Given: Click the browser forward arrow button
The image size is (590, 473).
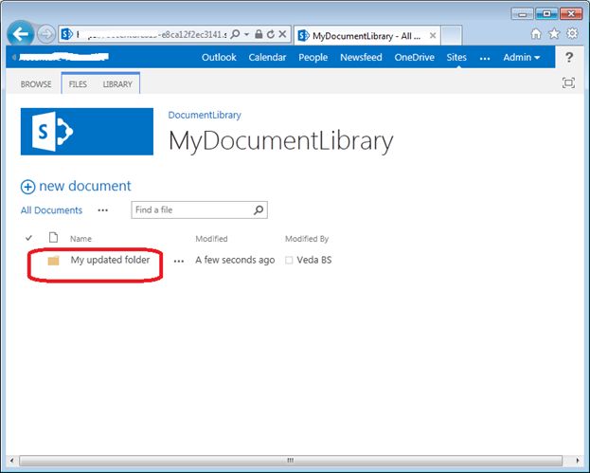Looking at the screenshot, I should (x=45, y=35).
